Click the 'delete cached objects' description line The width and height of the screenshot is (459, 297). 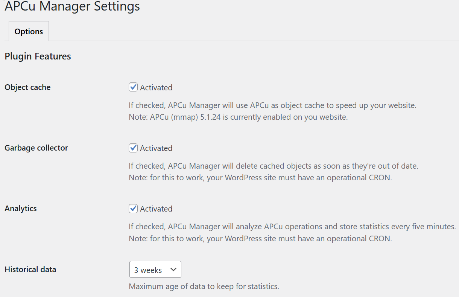tap(274, 166)
